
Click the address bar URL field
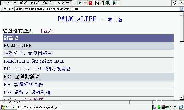tap(97, 9)
